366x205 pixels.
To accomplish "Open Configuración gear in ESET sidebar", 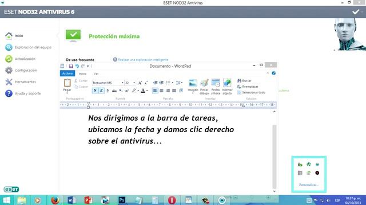I will [21, 70].
